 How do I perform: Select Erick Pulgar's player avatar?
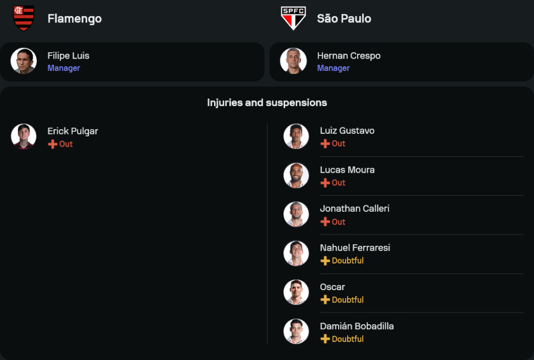coord(23,137)
